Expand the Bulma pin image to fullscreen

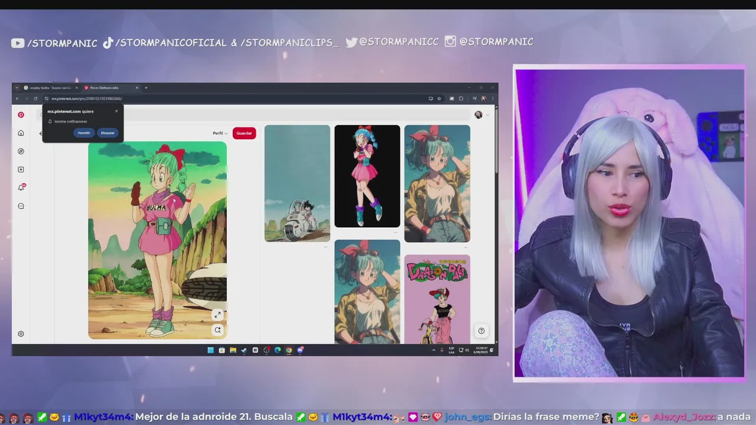pos(217,315)
